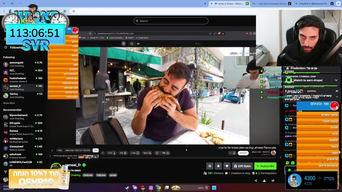Click the Following heart icon in sidebar
The image size is (342, 192).
(x=6, y=47)
